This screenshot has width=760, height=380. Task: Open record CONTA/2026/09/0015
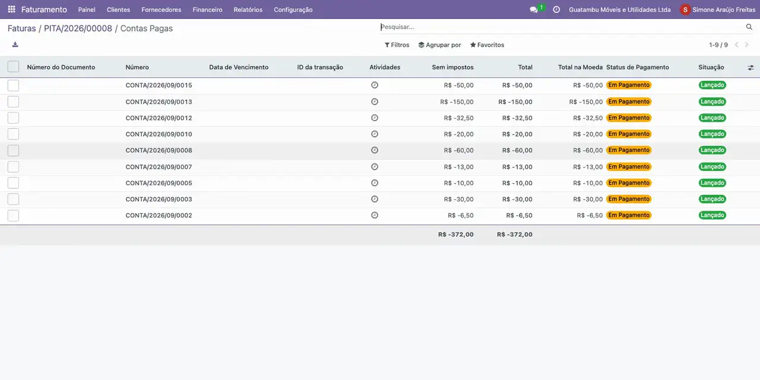point(159,85)
